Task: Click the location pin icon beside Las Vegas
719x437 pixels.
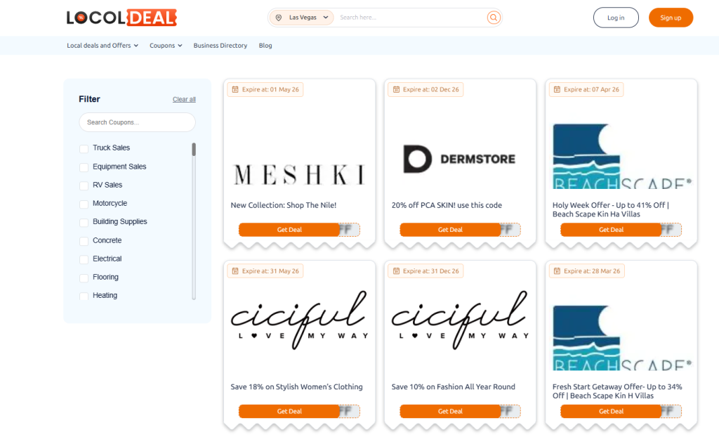Action: 279,18
